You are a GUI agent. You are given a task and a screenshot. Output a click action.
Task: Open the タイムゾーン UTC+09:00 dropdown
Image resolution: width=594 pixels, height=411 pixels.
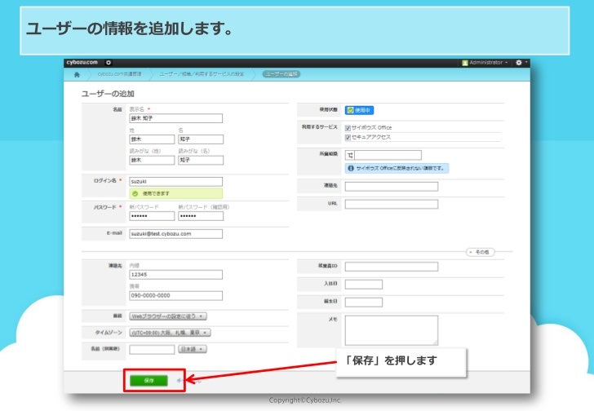tap(170, 333)
